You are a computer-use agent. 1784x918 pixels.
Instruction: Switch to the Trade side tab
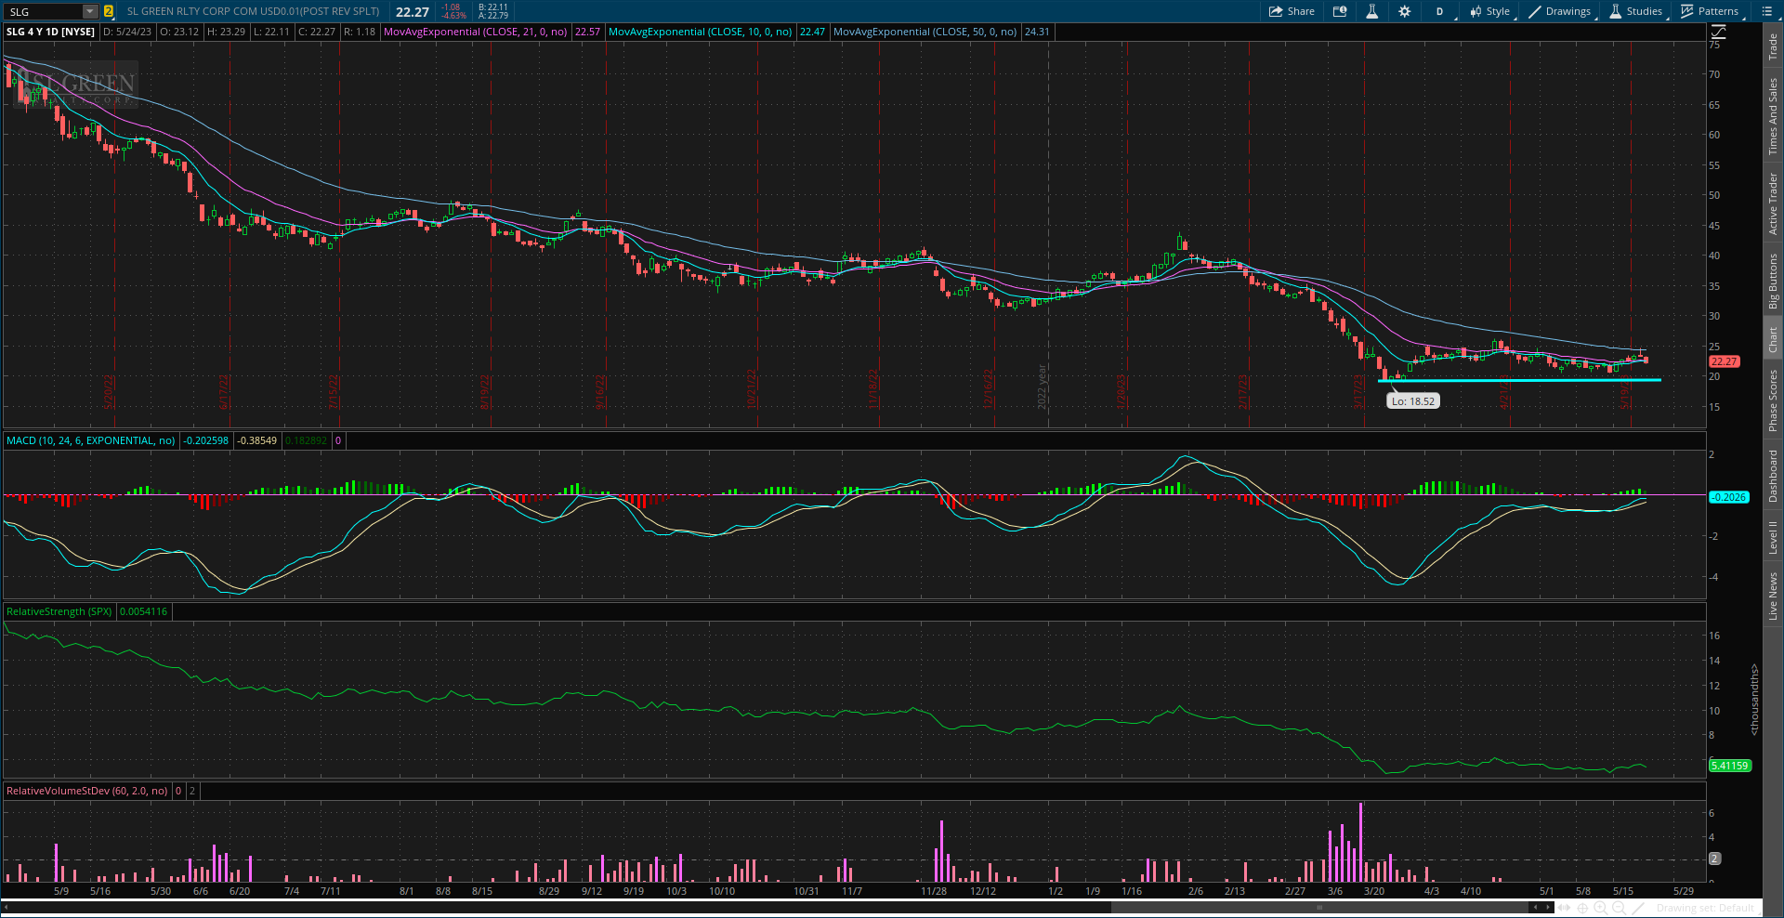click(1773, 46)
